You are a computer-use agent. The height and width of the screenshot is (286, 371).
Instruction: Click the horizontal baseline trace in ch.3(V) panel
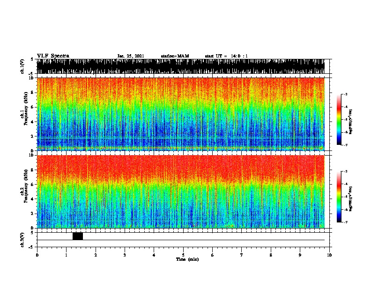[x=181, y=240]
